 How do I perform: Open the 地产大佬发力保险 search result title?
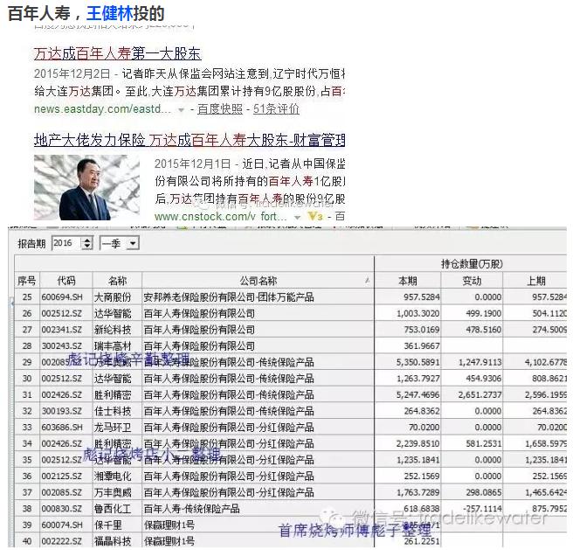click(x=190, y=141)
